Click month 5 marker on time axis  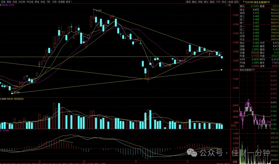pos(188,162)
